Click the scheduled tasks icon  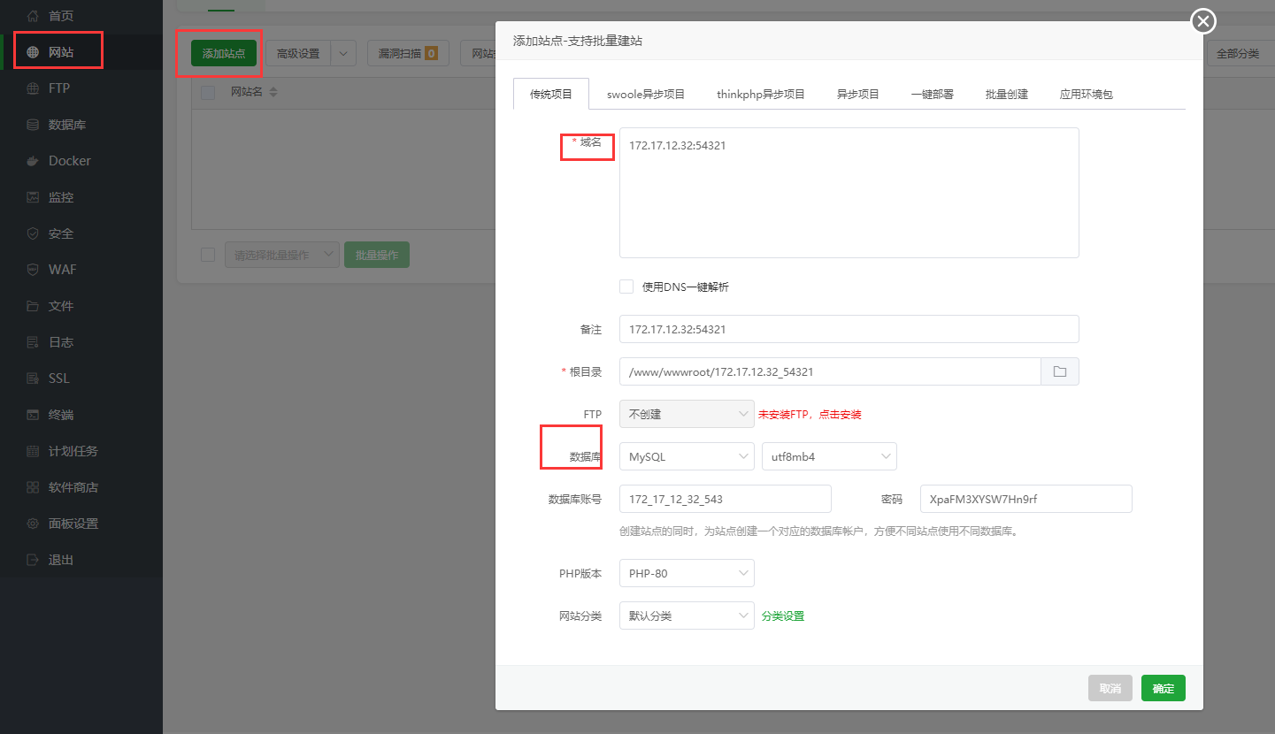(33, 451)
